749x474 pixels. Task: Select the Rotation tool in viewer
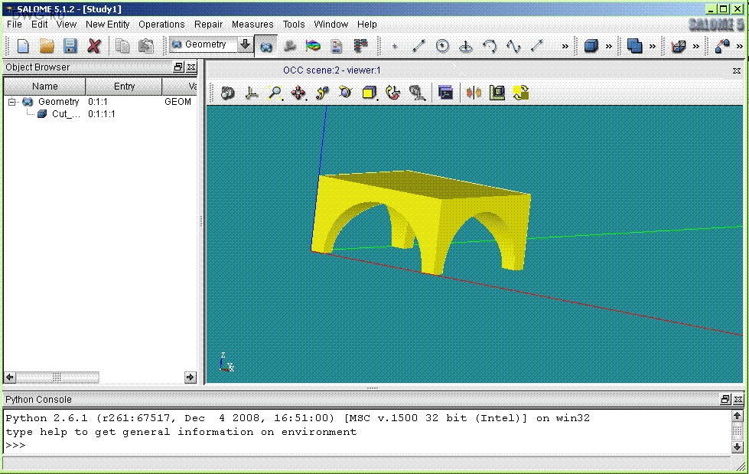345,93
